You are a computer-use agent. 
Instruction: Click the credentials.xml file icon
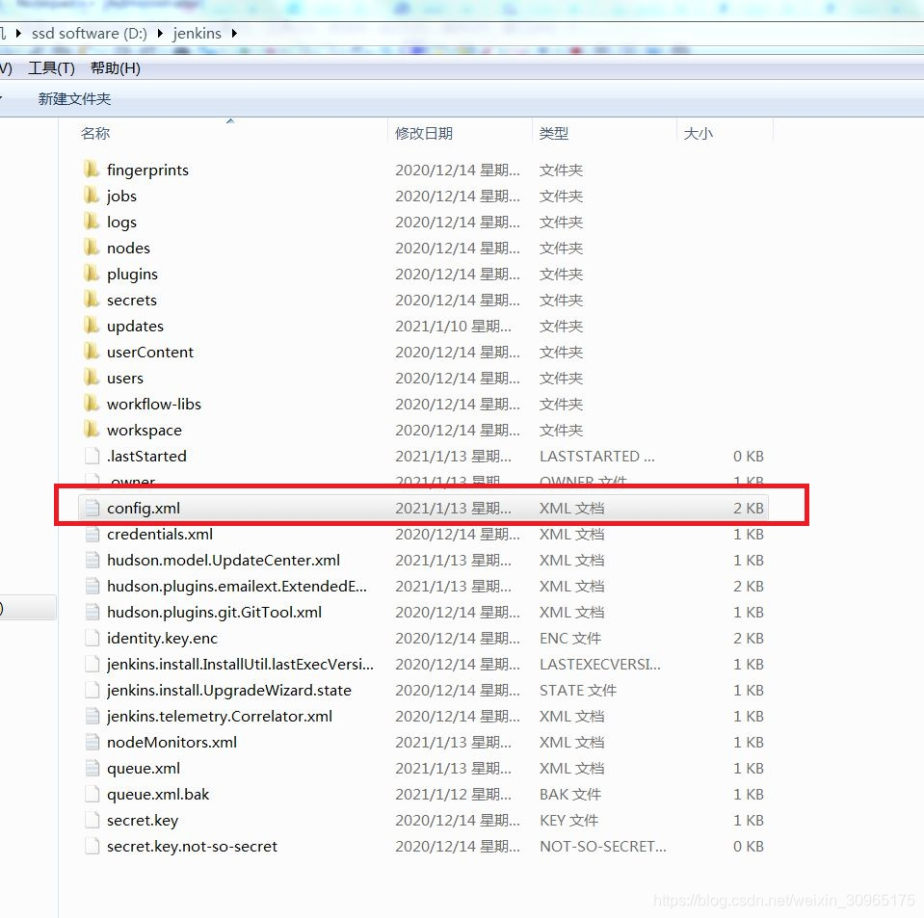(x=92, y=534)
